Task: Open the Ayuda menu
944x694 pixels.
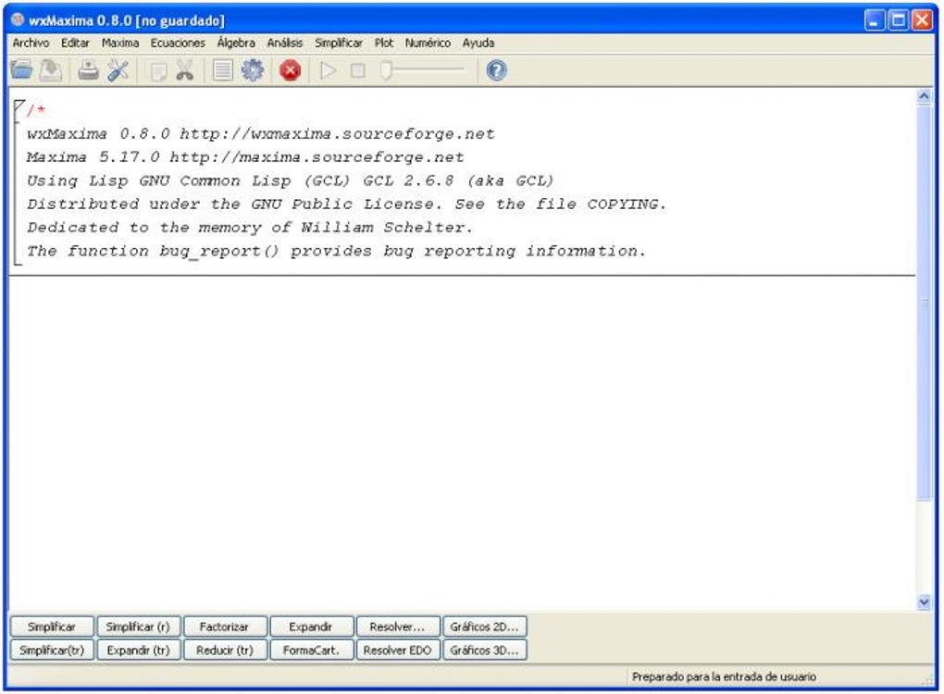Action: [478, 43]
